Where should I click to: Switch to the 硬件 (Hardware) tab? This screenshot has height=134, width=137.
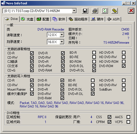(97, 19)
